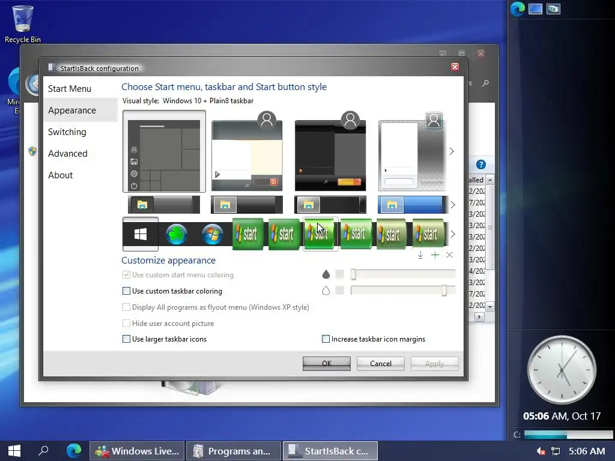Launch Microsoft Edge from the taskbar
Screen dimensions: 615x461
74,451
